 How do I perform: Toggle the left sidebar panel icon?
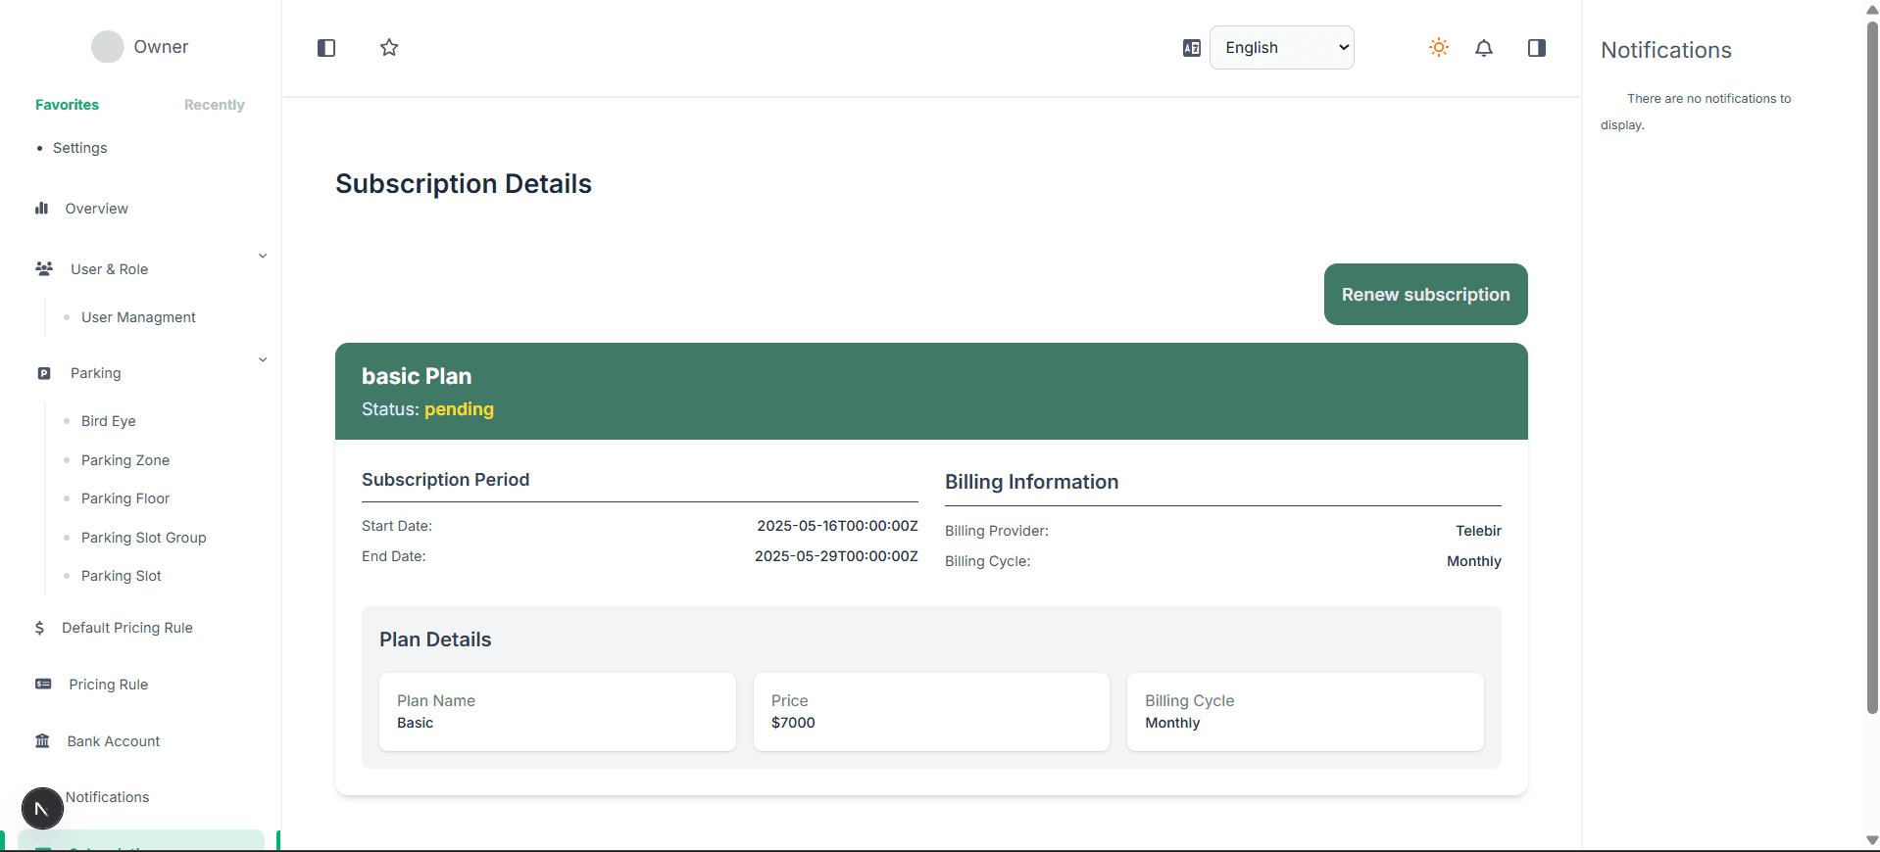click(x=326, y=48)
